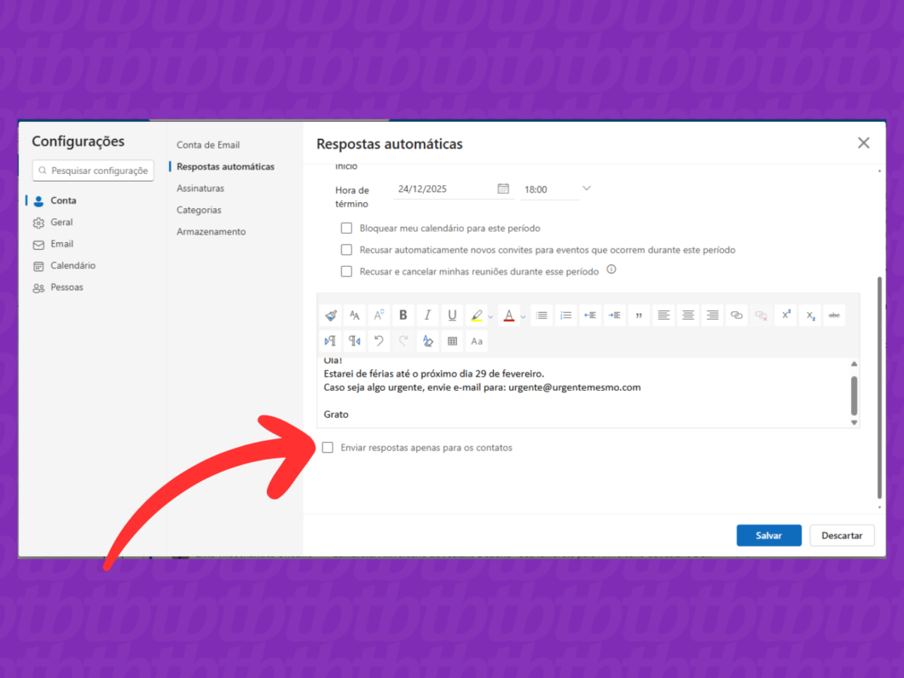Insert a numbered list

pyautogui.click(x=565, y=315)
